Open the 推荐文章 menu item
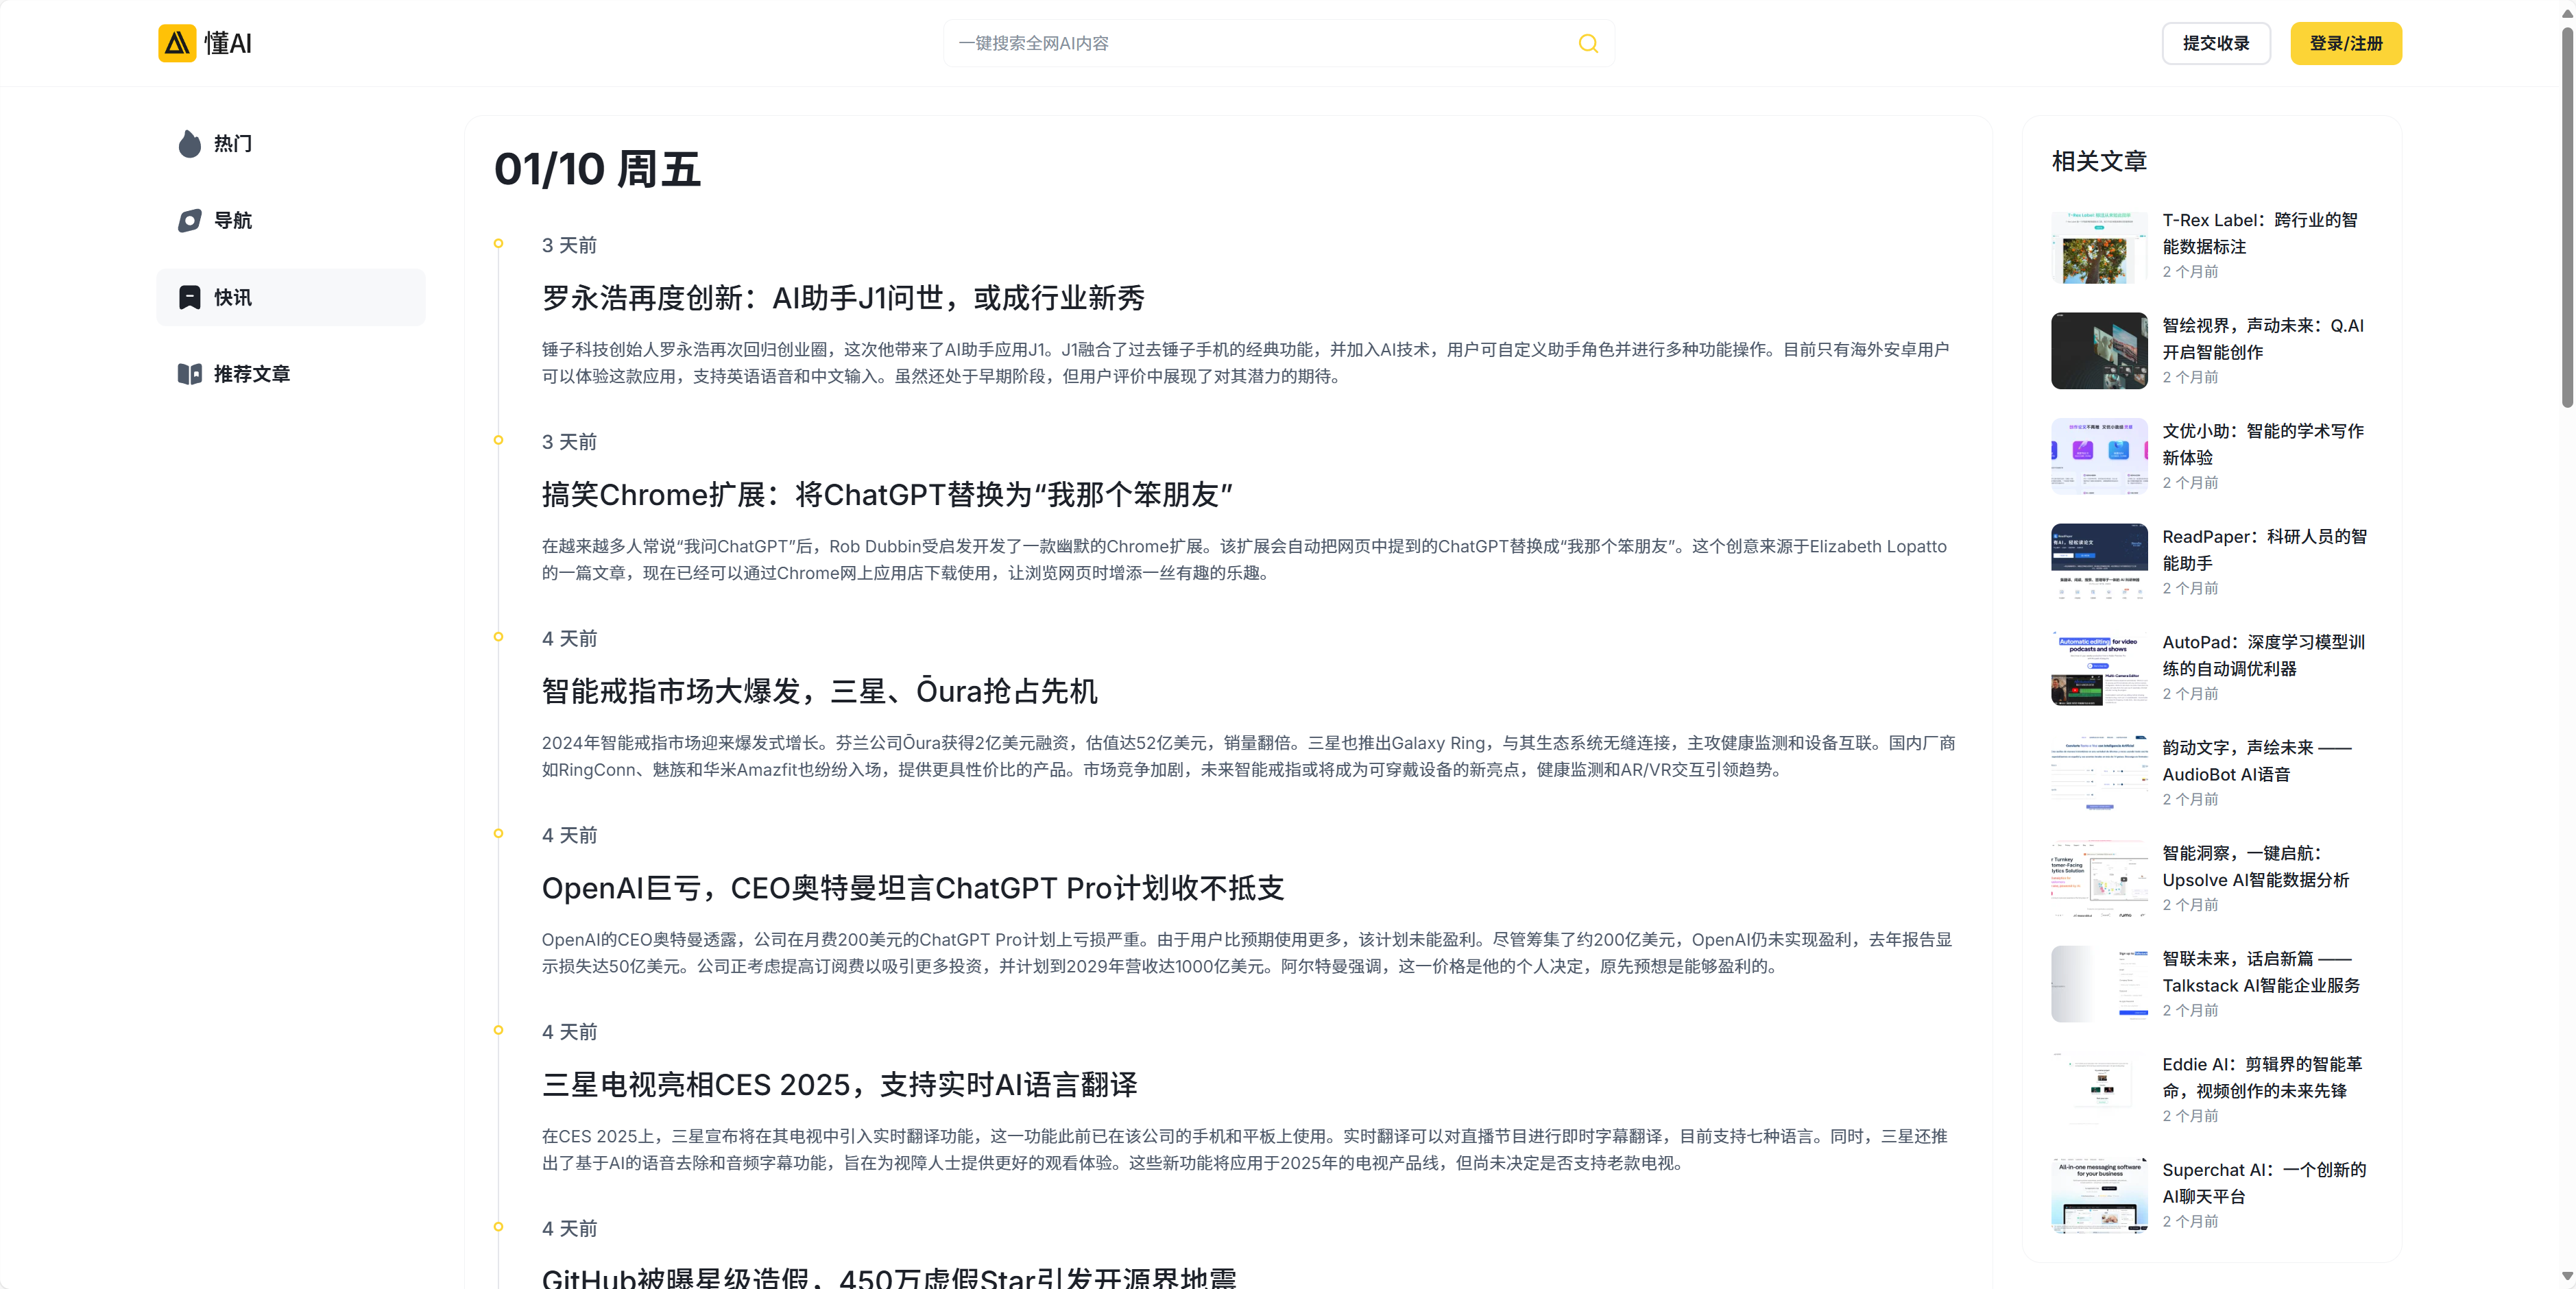Viewport: 2576px width, 1289px height. pyautogui.click(x=251, y=373)
